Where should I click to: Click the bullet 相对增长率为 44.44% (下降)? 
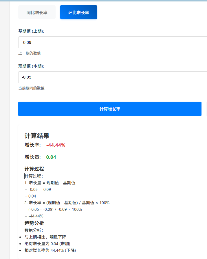(x=50, y=250)
